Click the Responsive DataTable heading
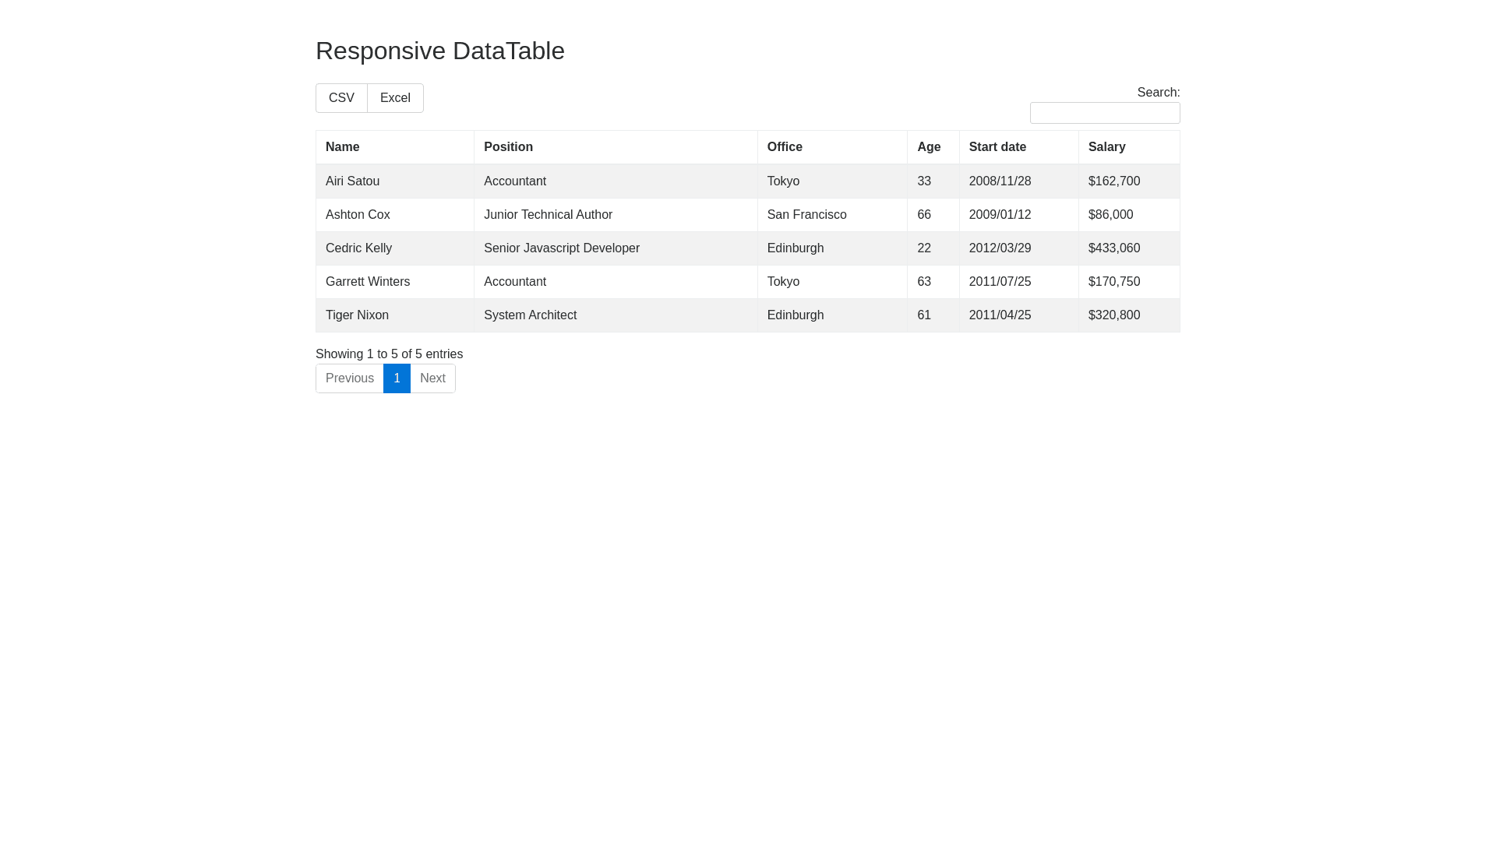This screenshot has width=1496, height=841. tap(439, 51)
